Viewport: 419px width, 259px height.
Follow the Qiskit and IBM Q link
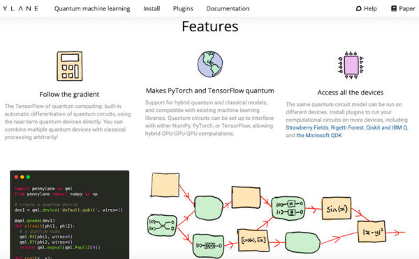386,127
